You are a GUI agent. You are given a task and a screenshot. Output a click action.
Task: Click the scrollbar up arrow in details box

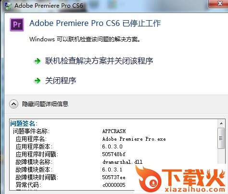221,123
